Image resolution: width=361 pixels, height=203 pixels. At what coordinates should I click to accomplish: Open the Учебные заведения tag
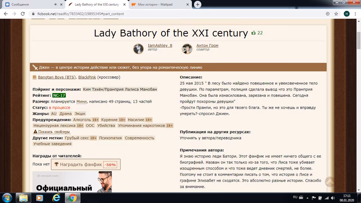(x=52, y=144)
